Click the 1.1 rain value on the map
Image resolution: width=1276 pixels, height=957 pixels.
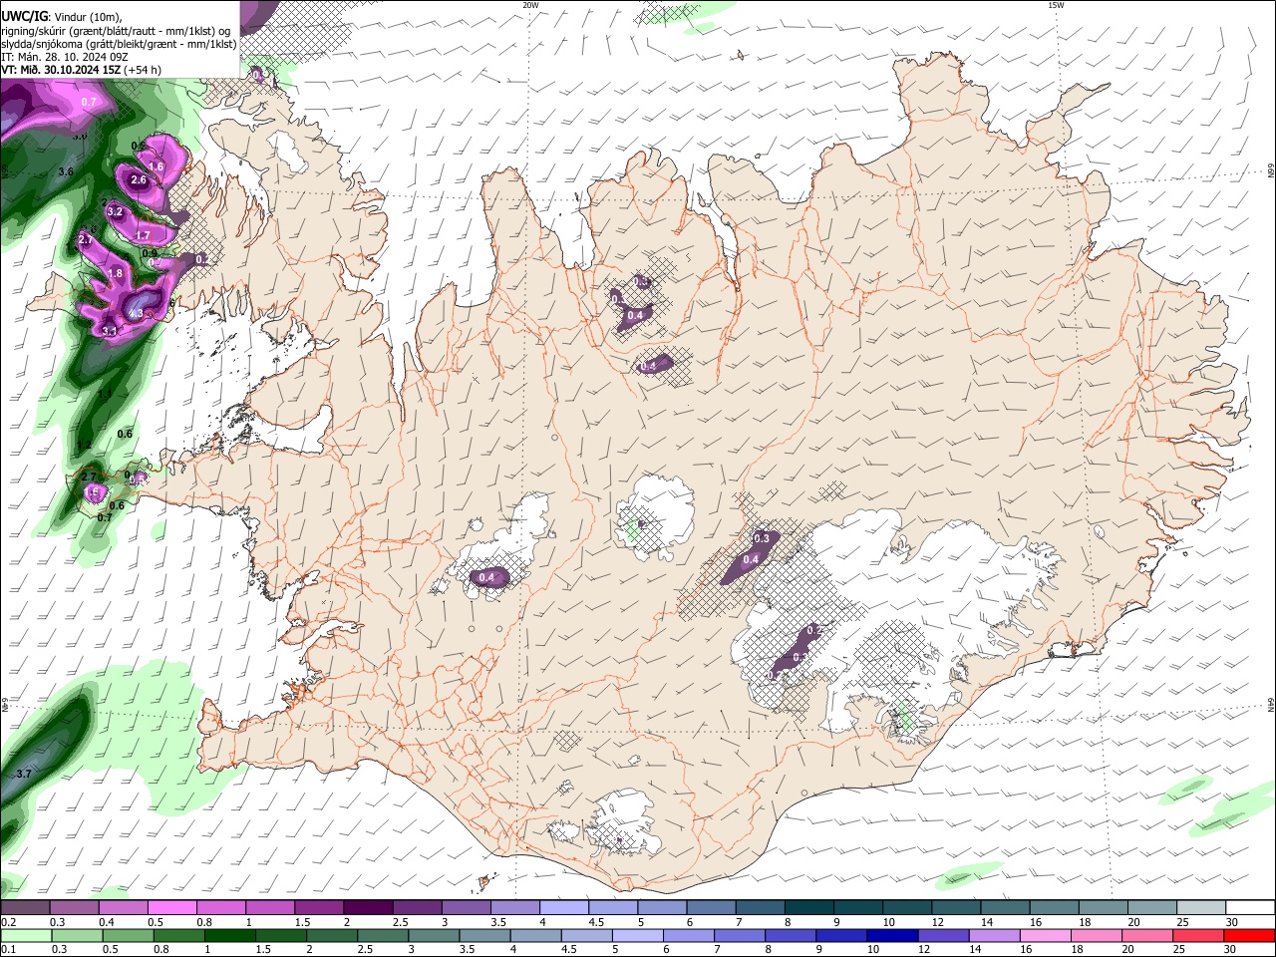pos(105,395)
